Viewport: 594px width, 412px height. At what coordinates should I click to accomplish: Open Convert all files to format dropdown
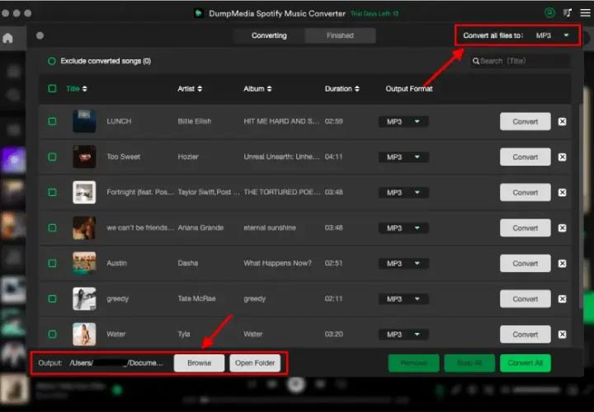point(552,35)
